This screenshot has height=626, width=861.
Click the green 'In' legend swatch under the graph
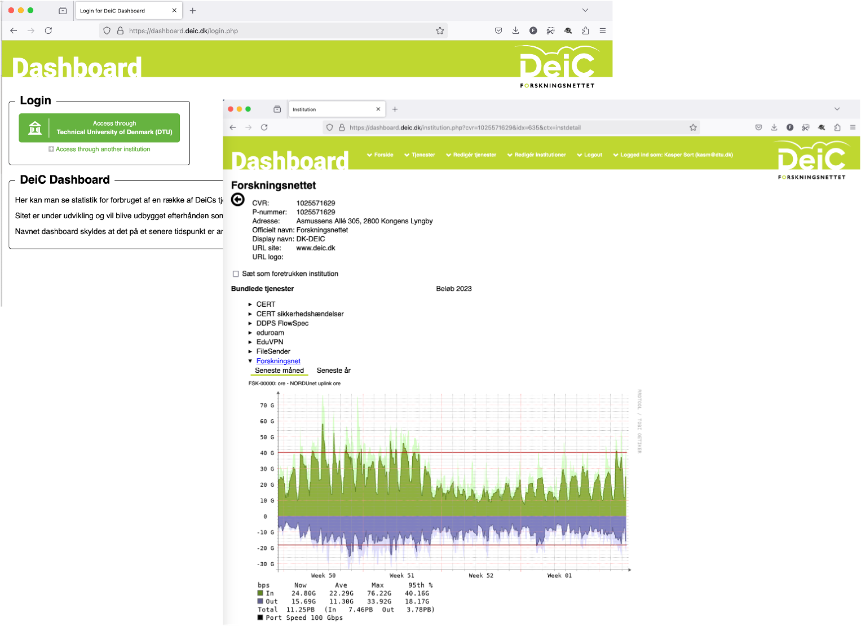(259, 593)
